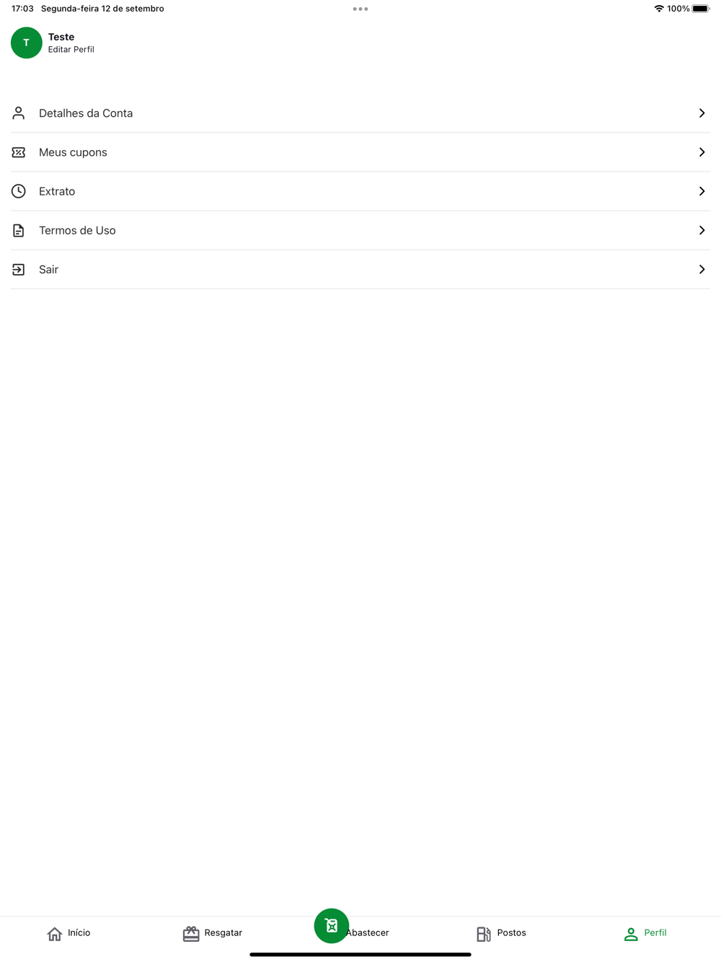Image resolution: width=721 pixels, height=962 pixels.
Task: Click the chevron on the Sair row
Action: [x=702, y=269]
